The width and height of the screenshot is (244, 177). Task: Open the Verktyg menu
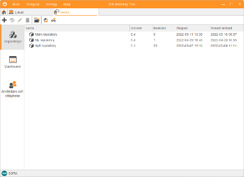tap(51, 4)
